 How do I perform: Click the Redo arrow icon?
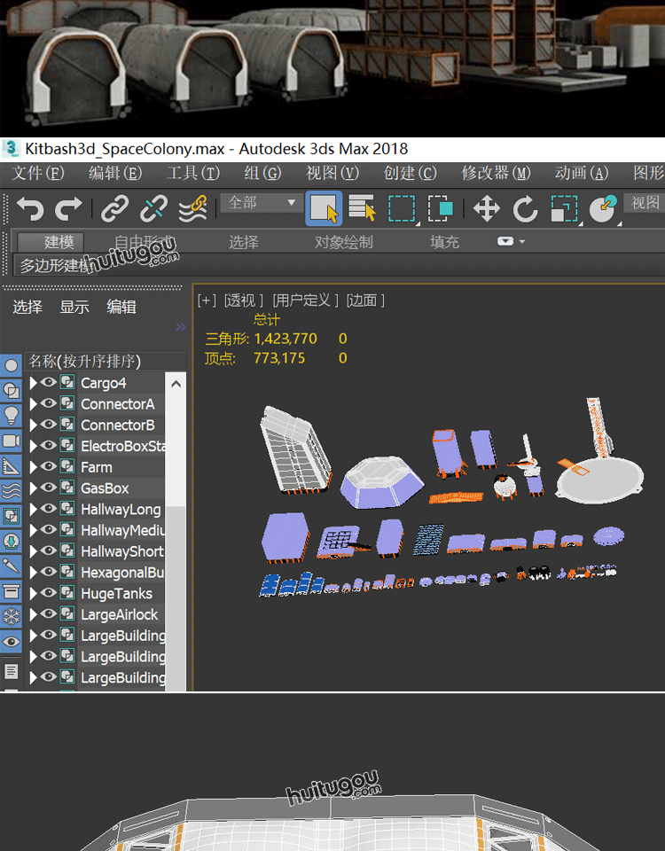tap(68, 208)
